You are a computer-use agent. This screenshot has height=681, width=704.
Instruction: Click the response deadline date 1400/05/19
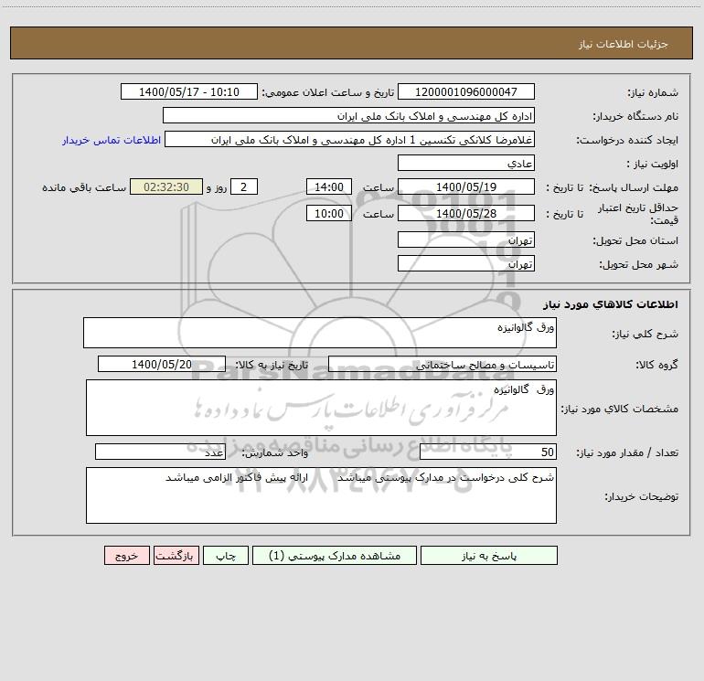coord(466,186)
